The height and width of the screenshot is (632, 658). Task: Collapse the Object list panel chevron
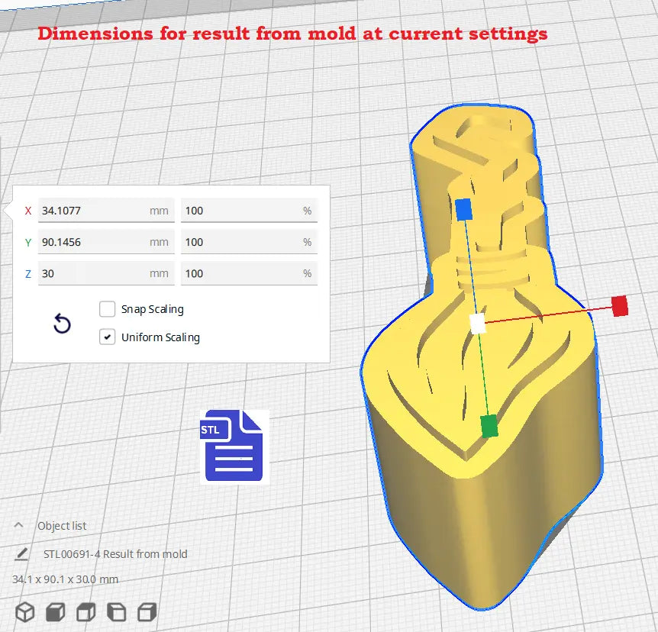(x=19, y=526)
